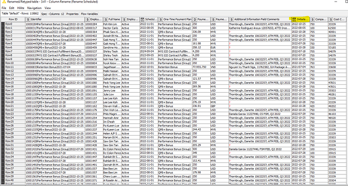This screenshot has height=186, width=348.
Task: Open the View menu
Action: 48,8
